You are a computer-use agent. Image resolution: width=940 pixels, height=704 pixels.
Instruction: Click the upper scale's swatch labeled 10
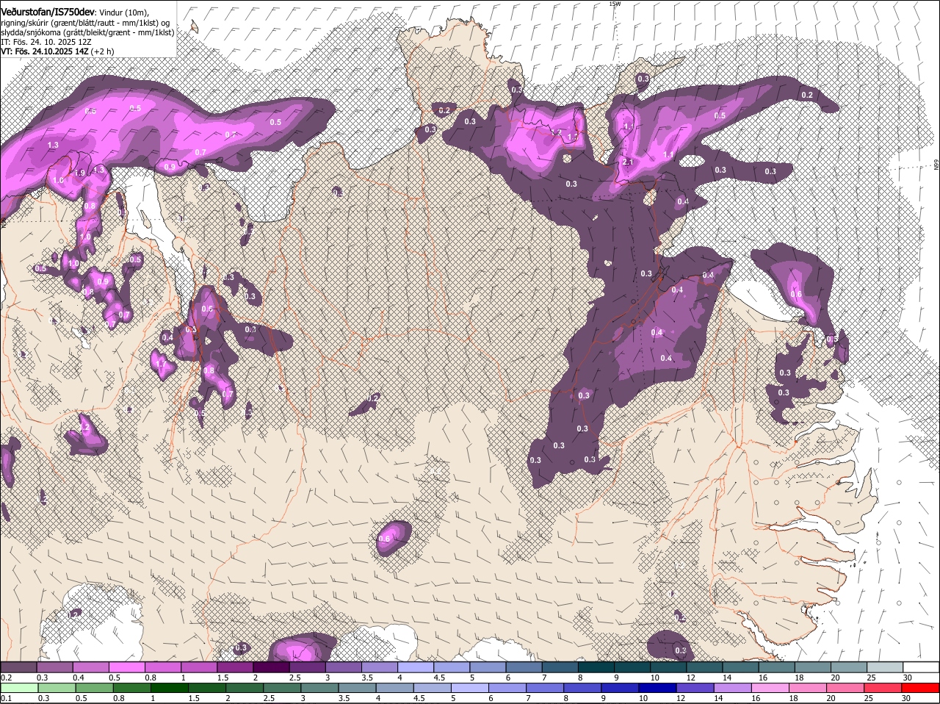point(668,667)
